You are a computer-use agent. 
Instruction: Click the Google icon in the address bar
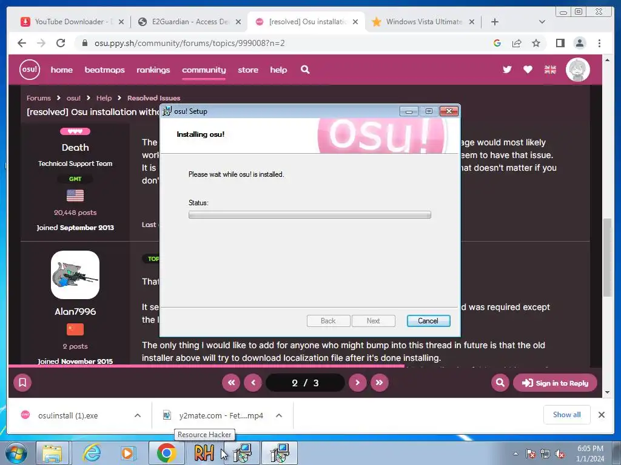coord(497,43)
